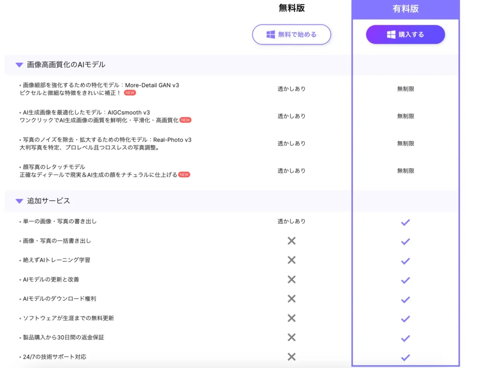The width and height of the screenshot is (480, 368).
Task: Click the checkmark for AIモデルのダウンロード権利 in 有料版
Action: (x=405, y=299)
